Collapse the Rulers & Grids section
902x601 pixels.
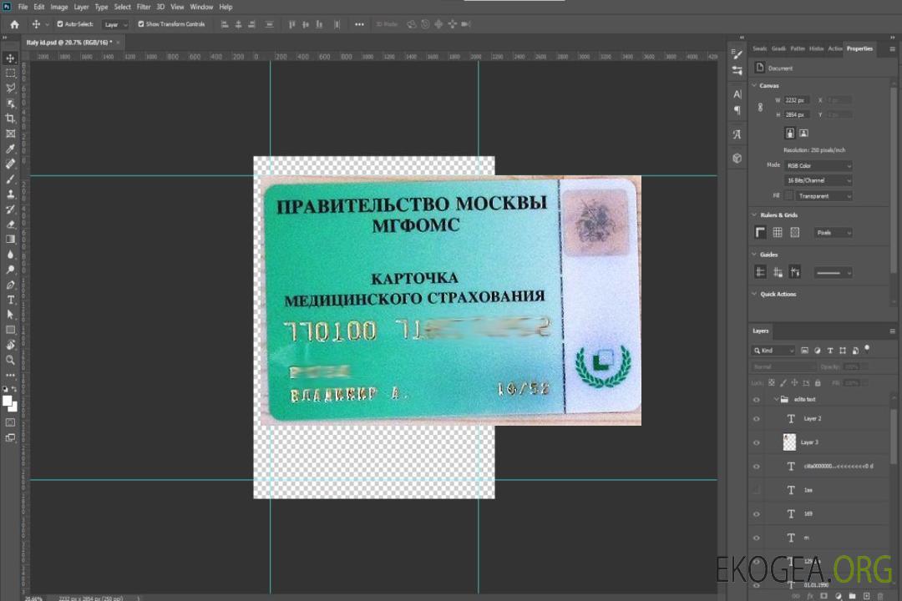[755, 215]
